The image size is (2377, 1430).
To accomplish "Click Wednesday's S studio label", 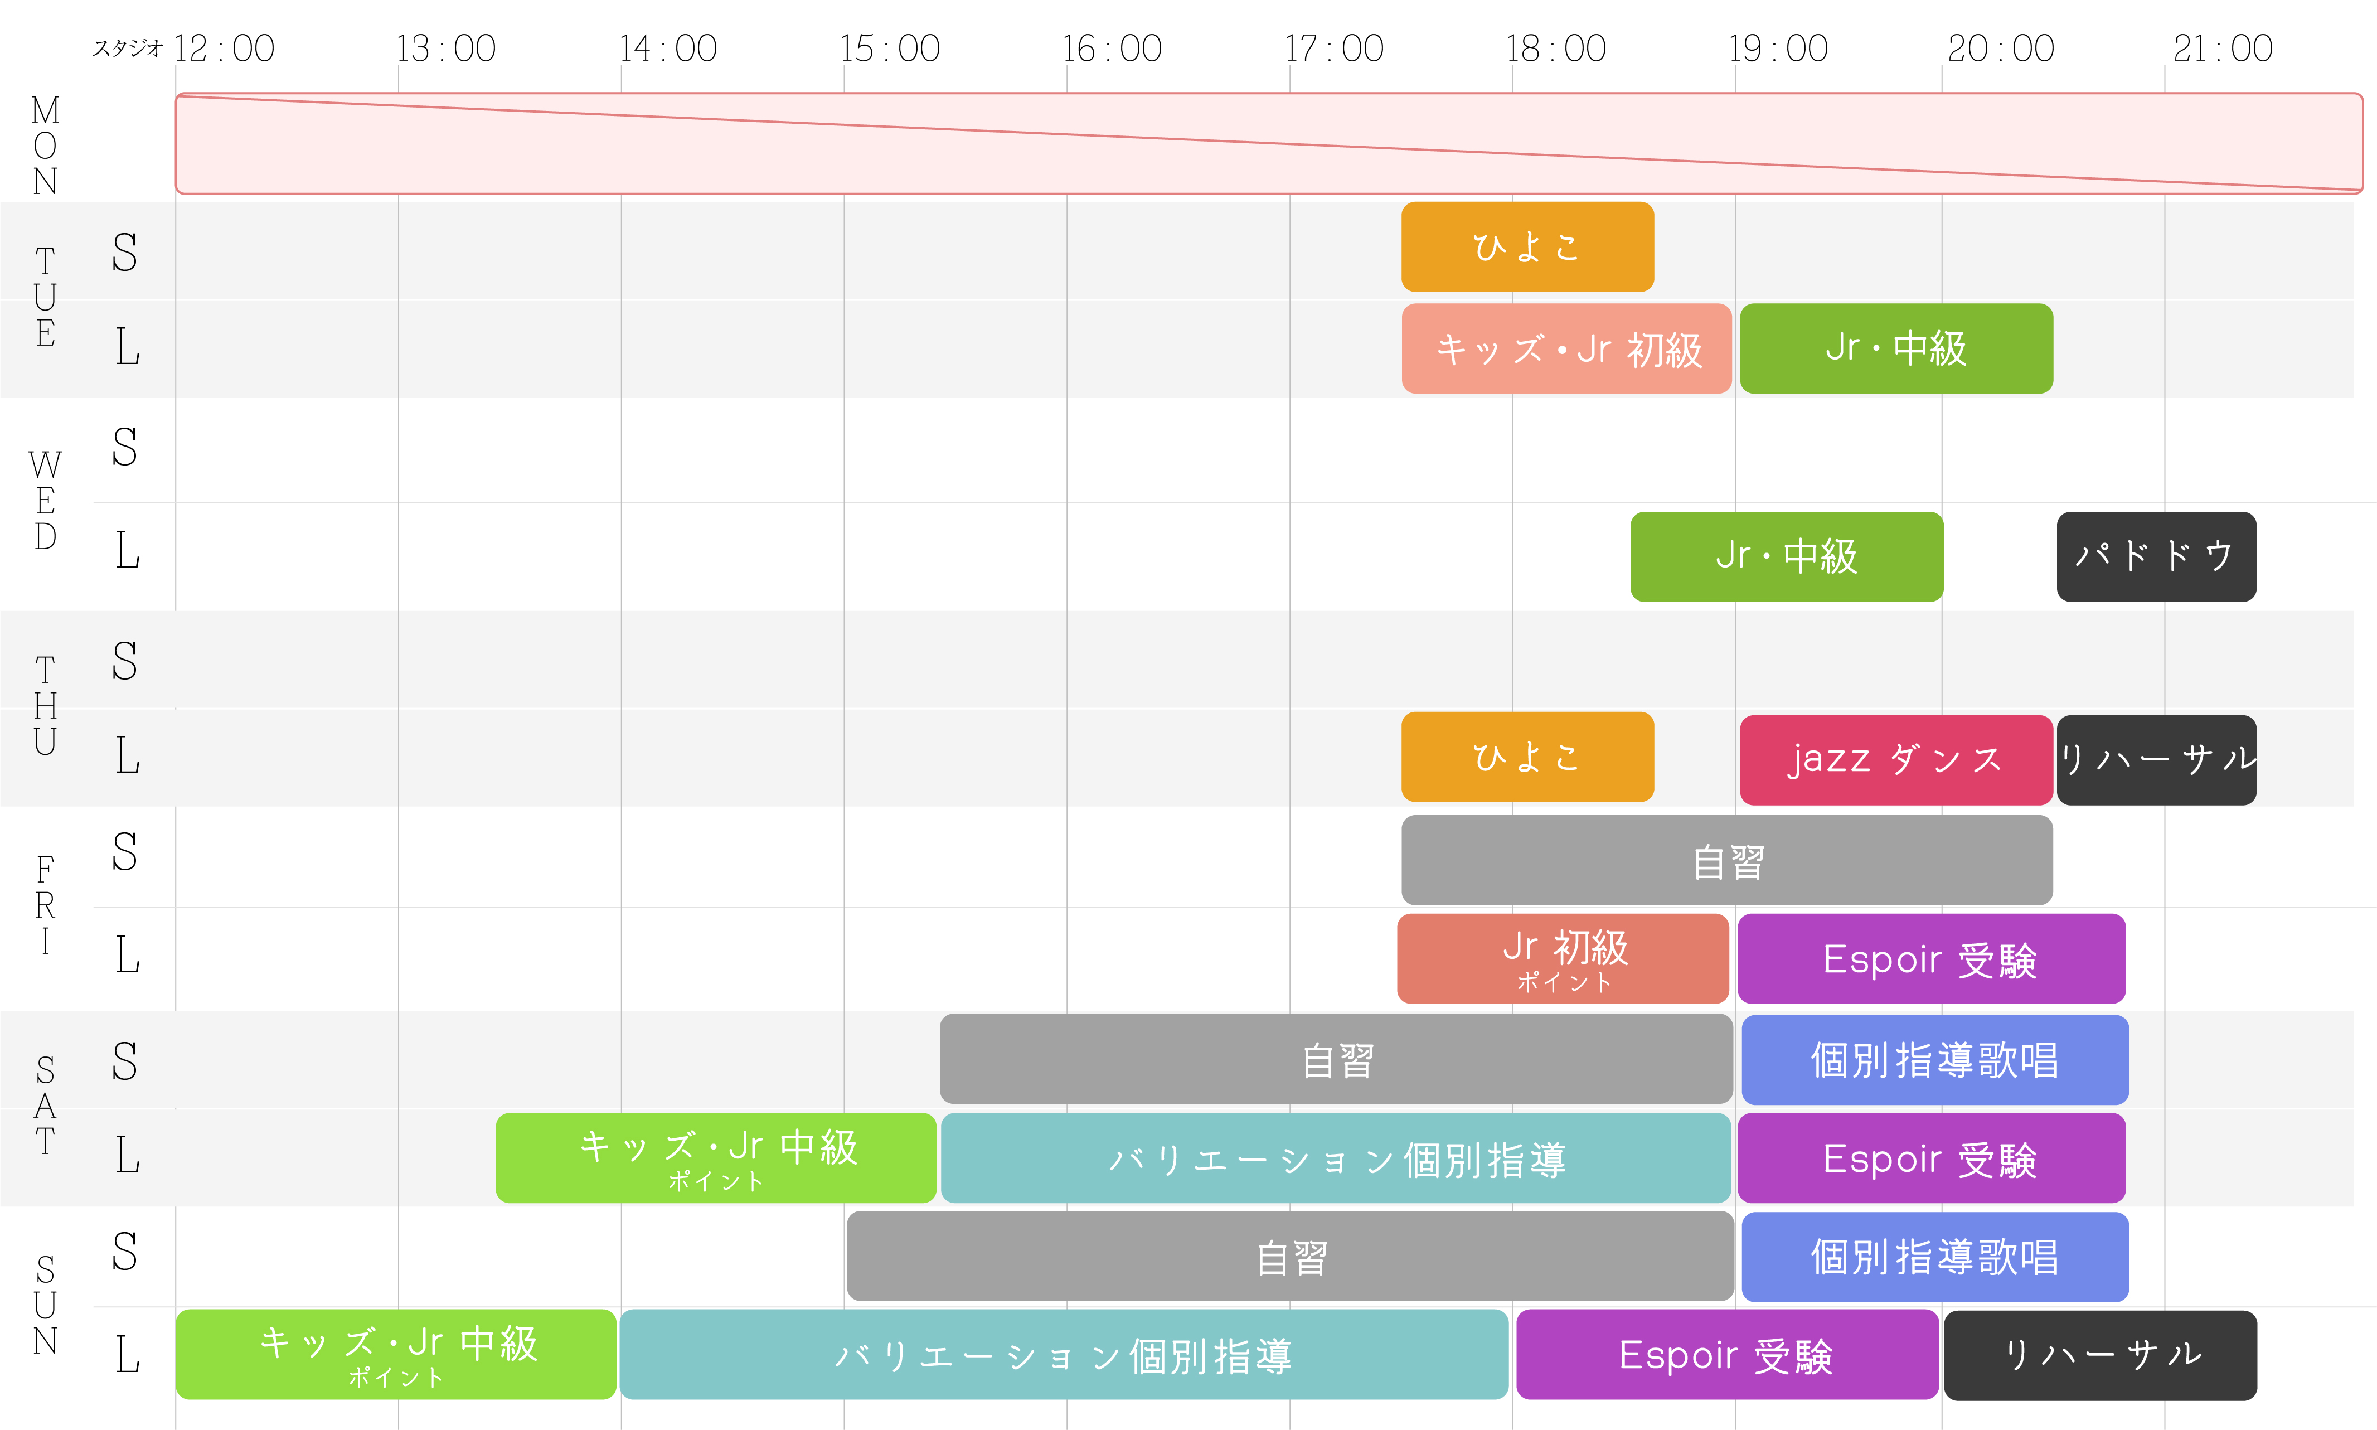I will (x=124, y=448).
